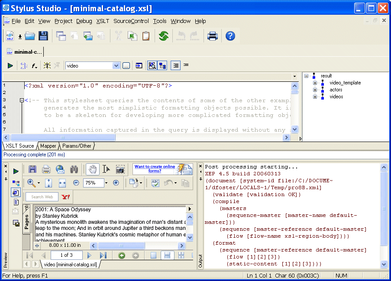Switch to the Mapper tab
391x281 pixels.
[48, 146]
